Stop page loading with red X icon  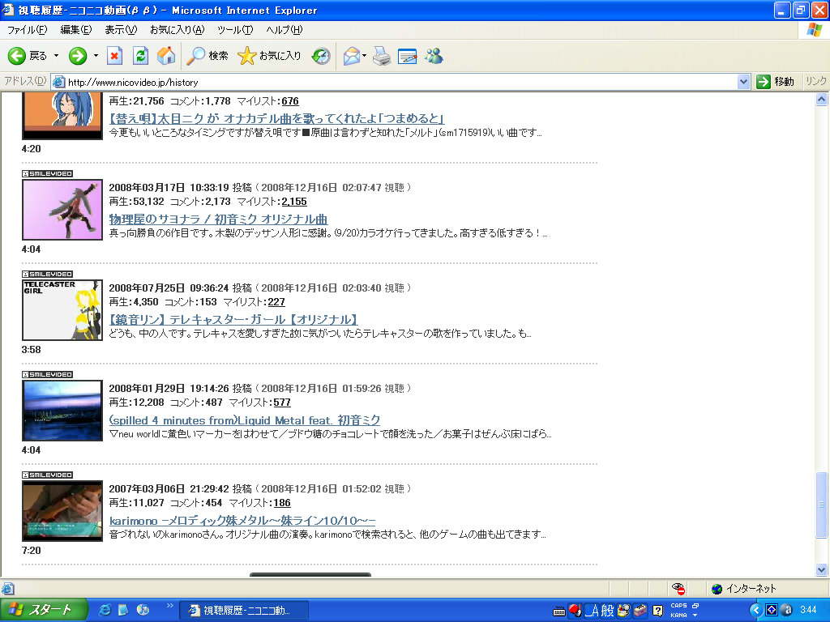(x=114, y=56)
